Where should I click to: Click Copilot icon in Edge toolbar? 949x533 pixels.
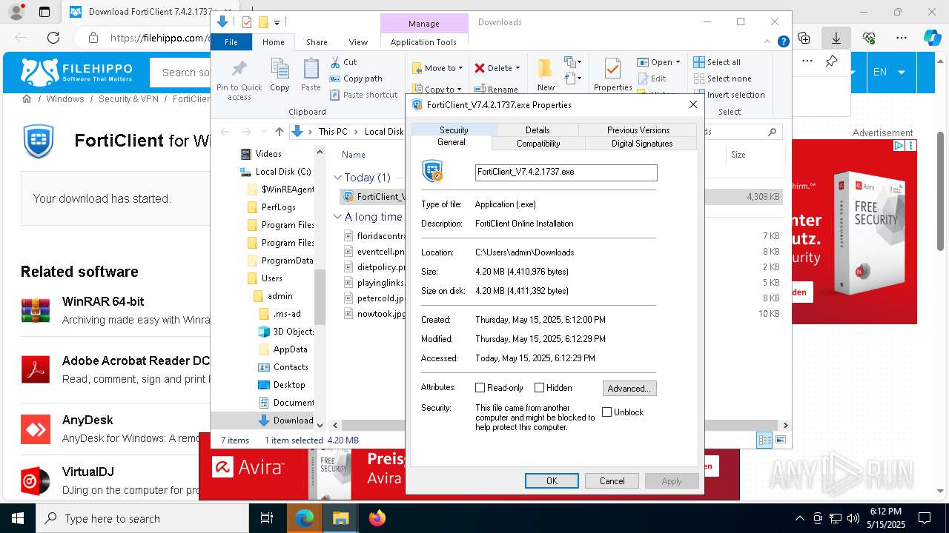click(932, 38)
